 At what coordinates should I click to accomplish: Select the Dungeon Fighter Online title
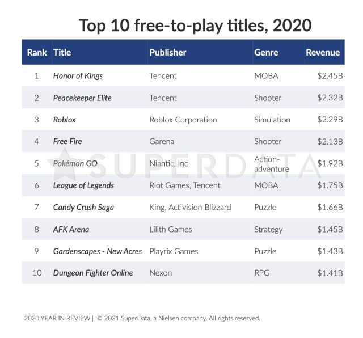(93, 273)
